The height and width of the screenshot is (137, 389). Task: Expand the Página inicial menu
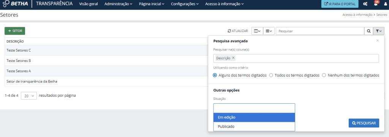pyautogui.click(x=152, y=4)
